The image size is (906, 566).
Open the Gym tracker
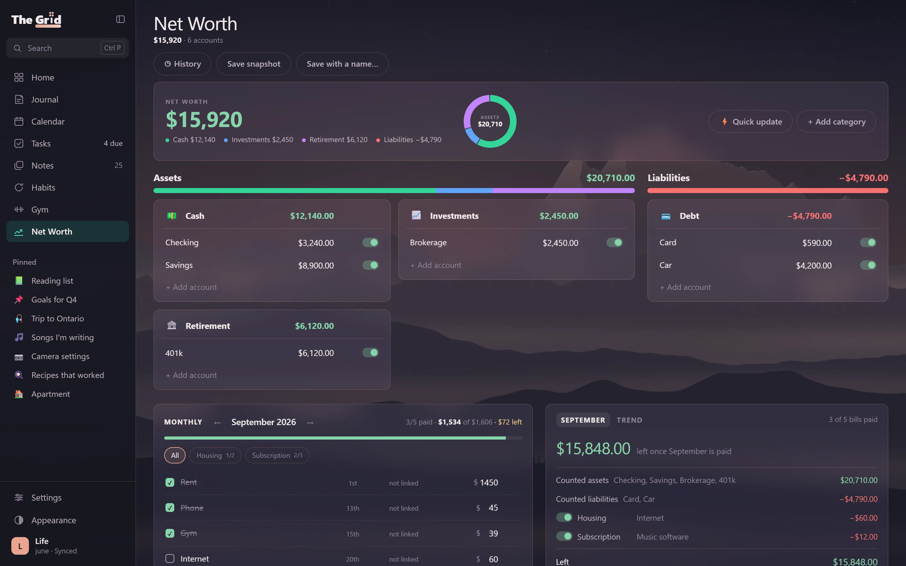[x=67, y=210]
